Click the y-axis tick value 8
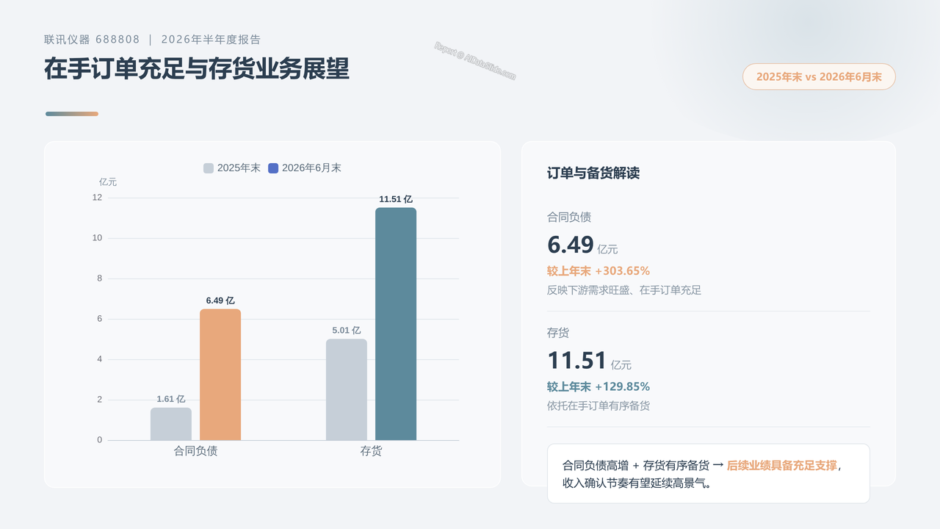This screenshot has width=940, height=529. click(x=100, y=278)
